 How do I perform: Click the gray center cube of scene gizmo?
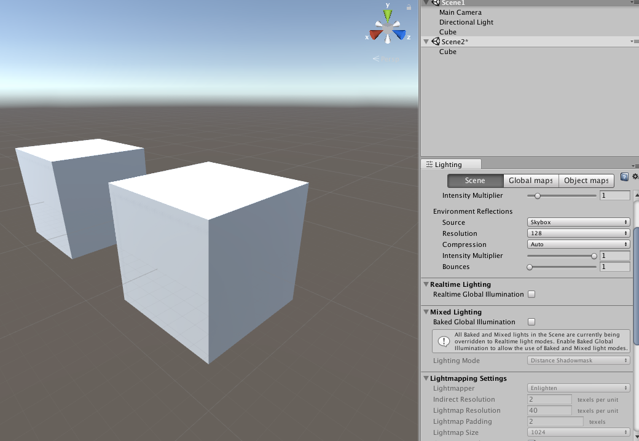click(x=388, y=28)
